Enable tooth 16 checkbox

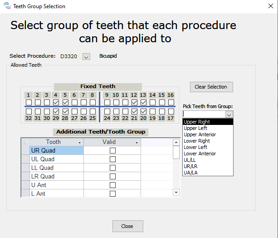(x=171, y=103)
